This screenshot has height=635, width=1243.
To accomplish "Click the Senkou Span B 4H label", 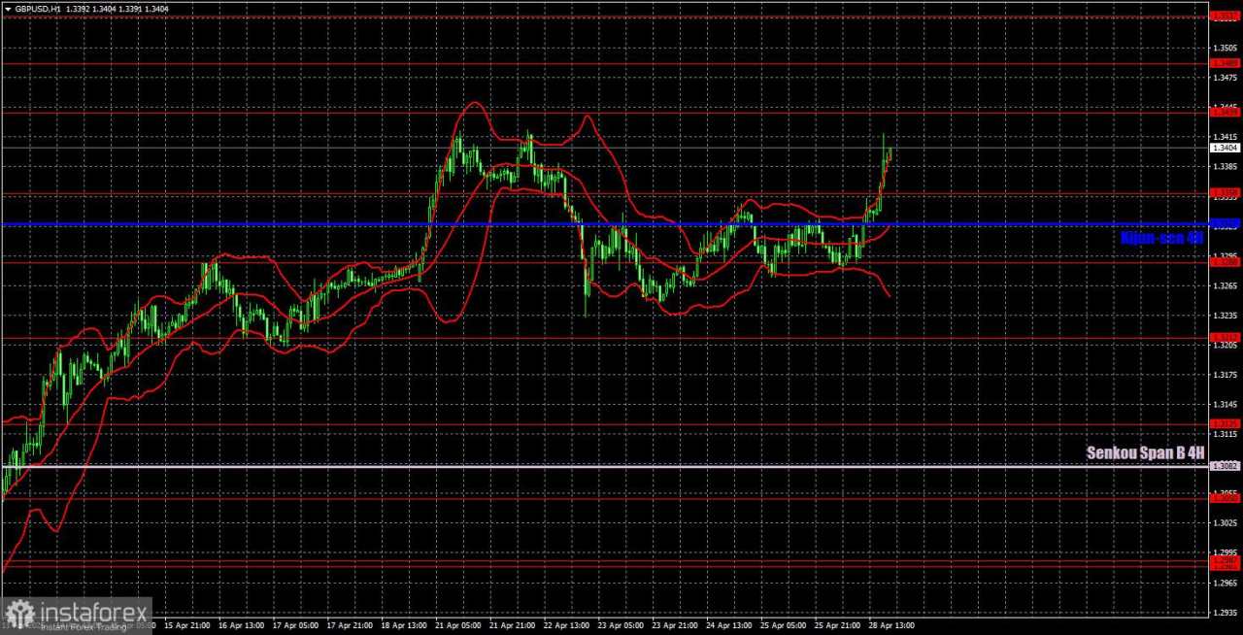I will pyautogui.click(x=1145, y=452).
